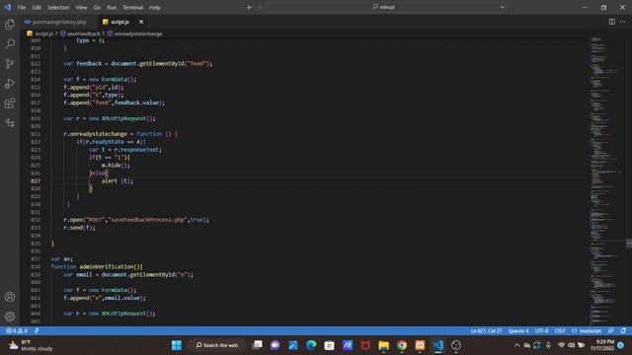Click the feedback icon in status bar
Viewport: 632px width, 355px height.
pos(611,331)
